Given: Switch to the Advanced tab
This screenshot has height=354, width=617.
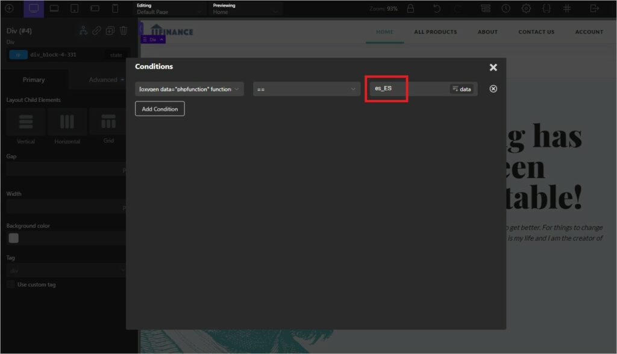Looking at the screenshot, I should (x=103, y=79).
